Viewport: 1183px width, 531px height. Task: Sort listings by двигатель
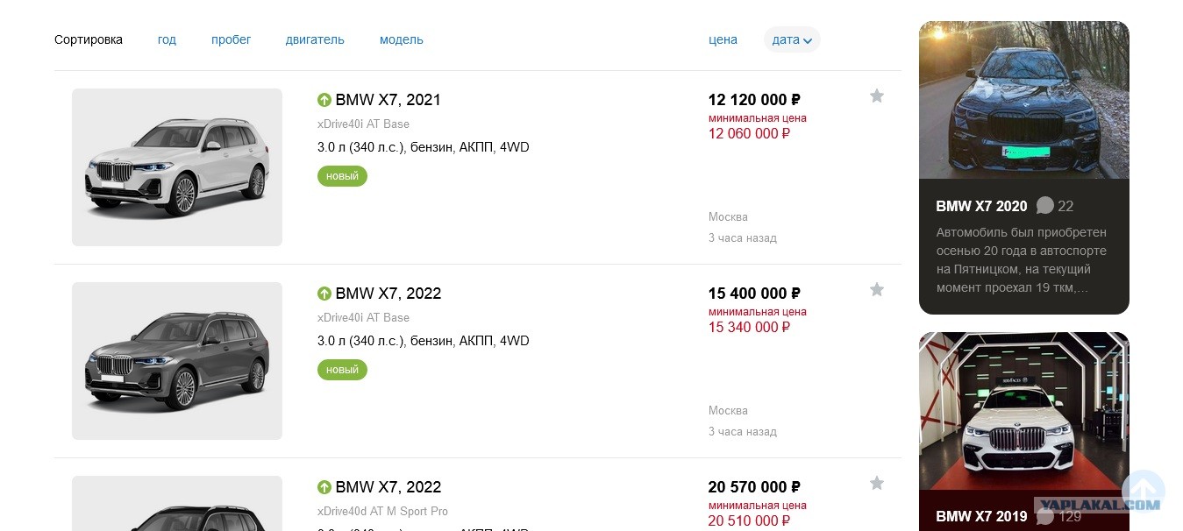click(315, 39)
